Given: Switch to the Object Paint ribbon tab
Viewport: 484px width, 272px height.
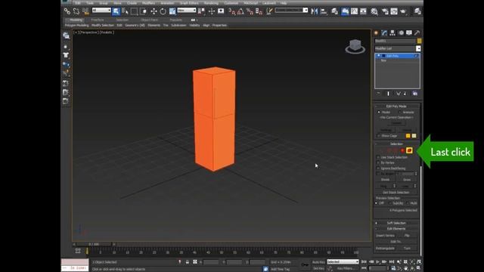Looking at the screenshot, I should [149, 20].
